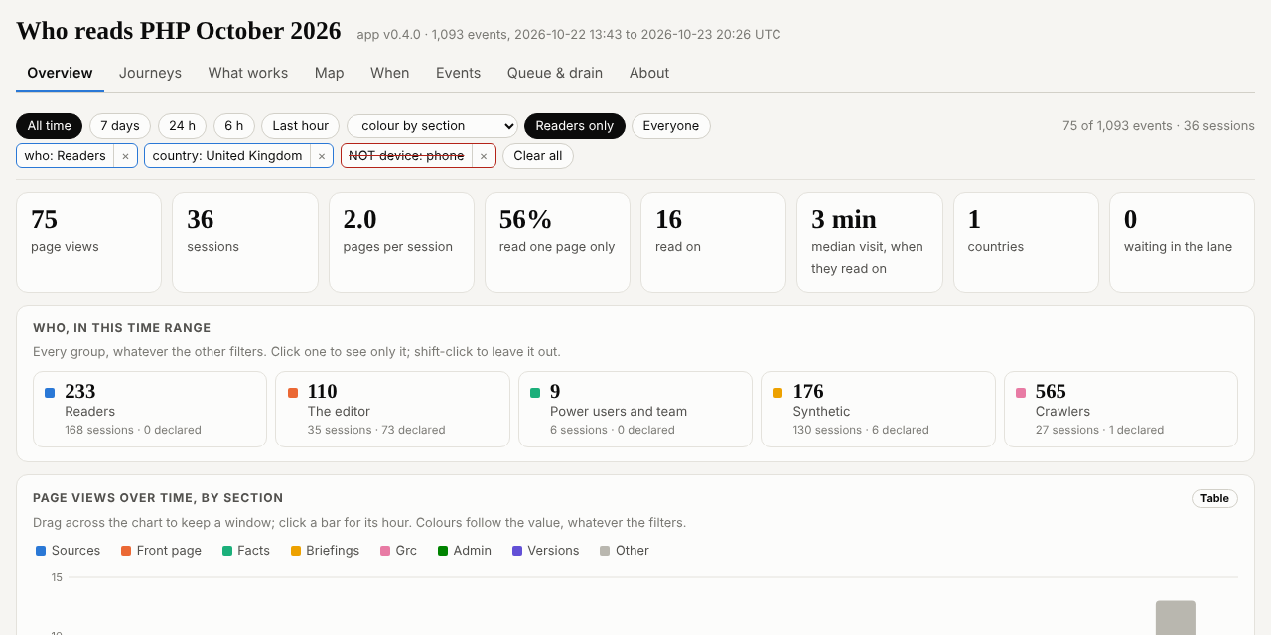Screen dimensions: 1271x635
Task: Click the page title Who reads PHP October 2026
Action: (179, 31)
